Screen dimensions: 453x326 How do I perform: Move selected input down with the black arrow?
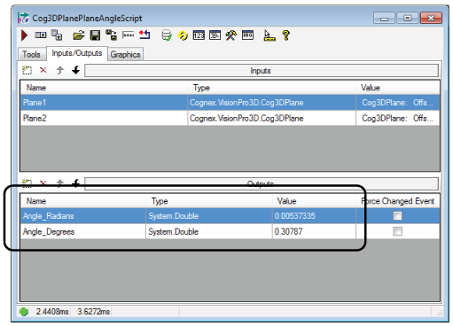pyautogui.click(x=76, y=70)
